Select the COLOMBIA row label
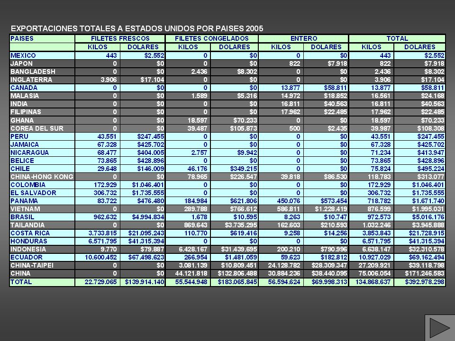 28,185
